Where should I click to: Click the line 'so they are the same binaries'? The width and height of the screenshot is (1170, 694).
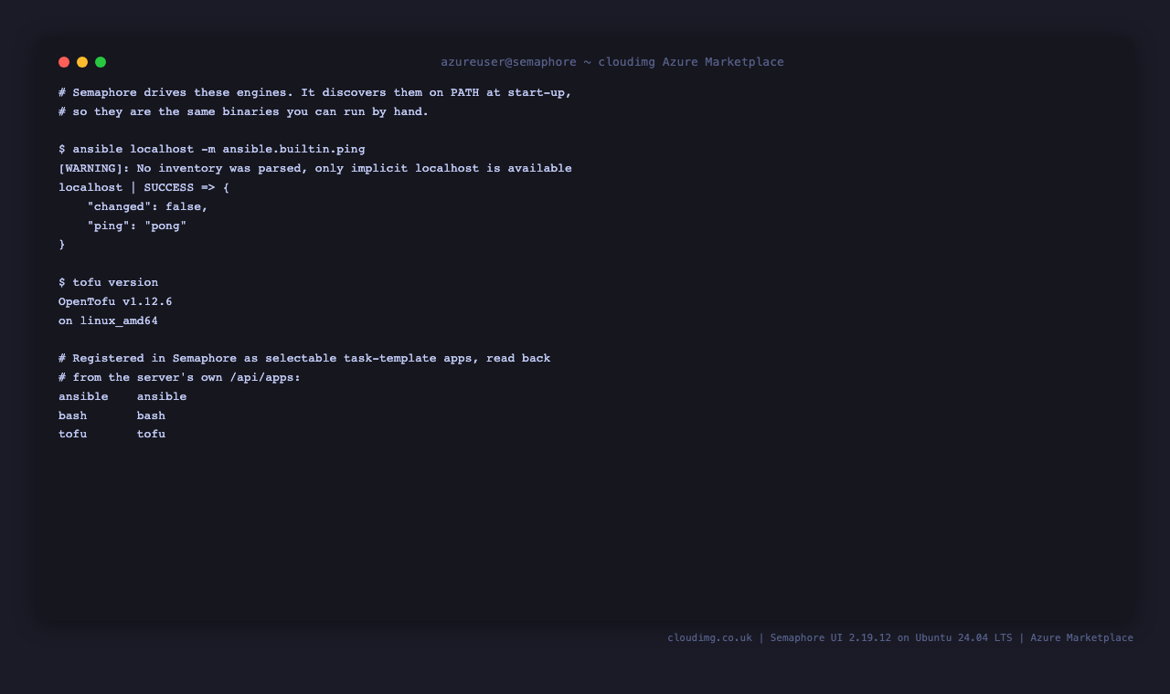[x=244, y=111]
